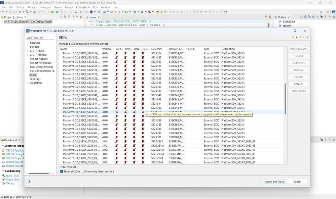Expand the Resource tree node

coord(28,43)
